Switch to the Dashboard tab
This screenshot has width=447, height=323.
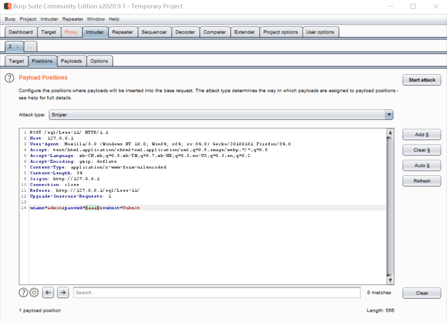(x=21, y=32)
